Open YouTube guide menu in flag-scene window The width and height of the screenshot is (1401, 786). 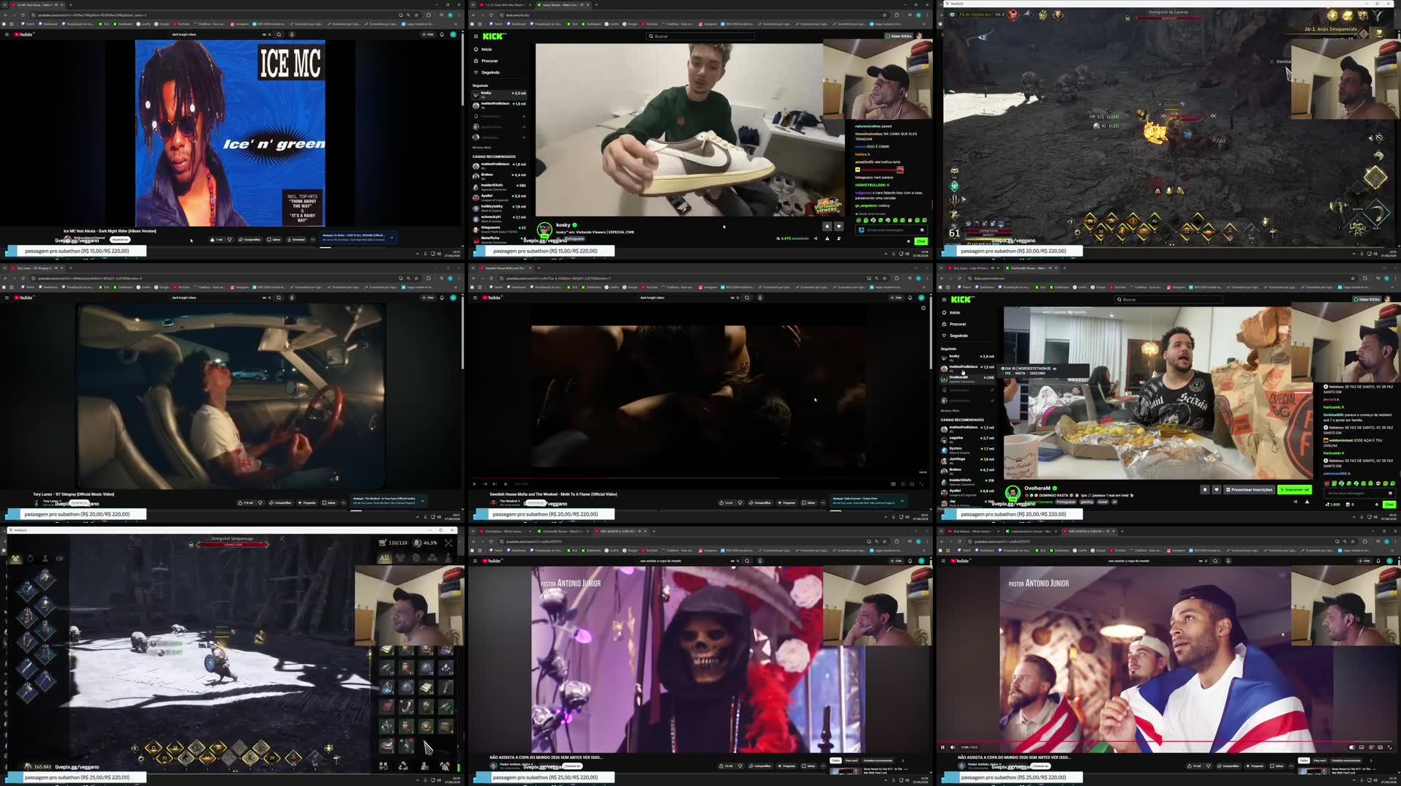(x=943, y=561)
